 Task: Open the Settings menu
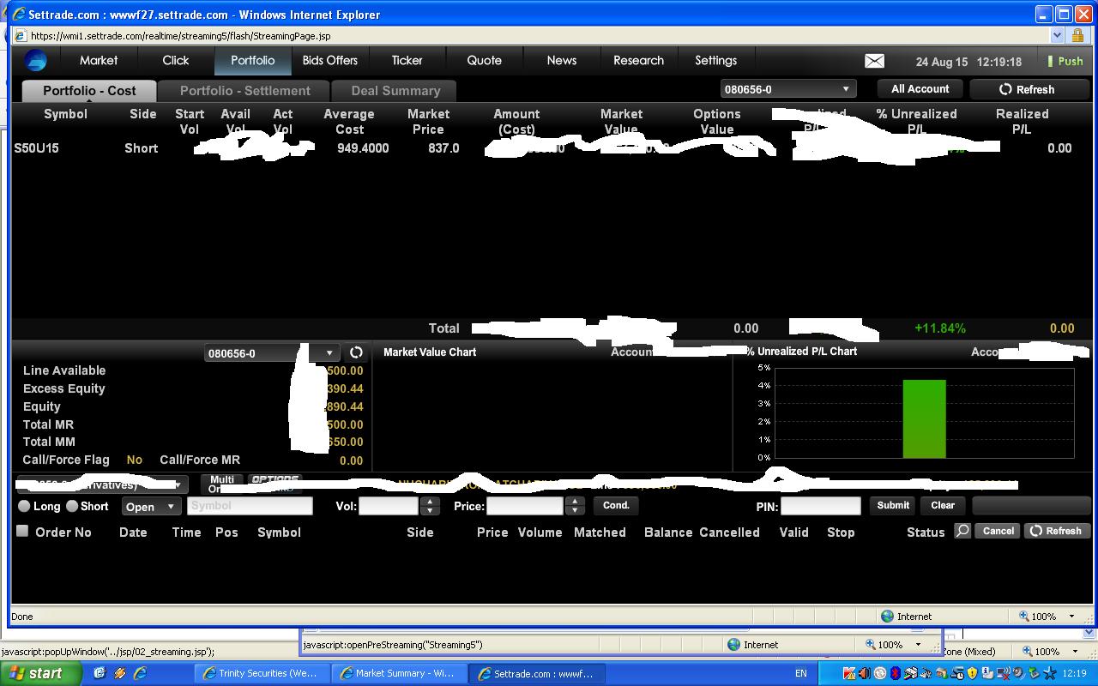[716, 60]
